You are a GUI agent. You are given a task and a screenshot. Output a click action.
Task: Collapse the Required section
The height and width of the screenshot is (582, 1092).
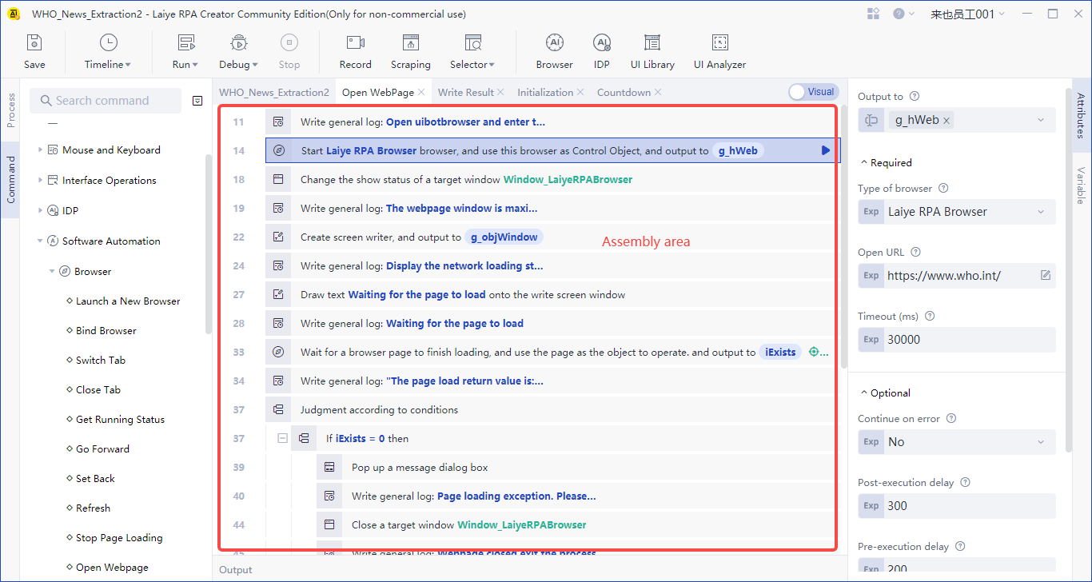click(863, 163)
